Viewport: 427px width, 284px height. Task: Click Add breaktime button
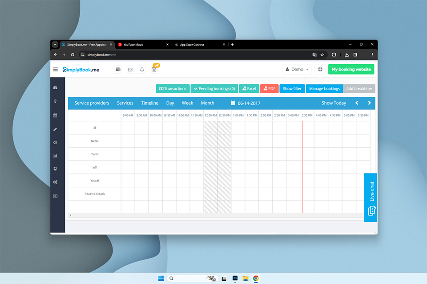tap(359, 89)
